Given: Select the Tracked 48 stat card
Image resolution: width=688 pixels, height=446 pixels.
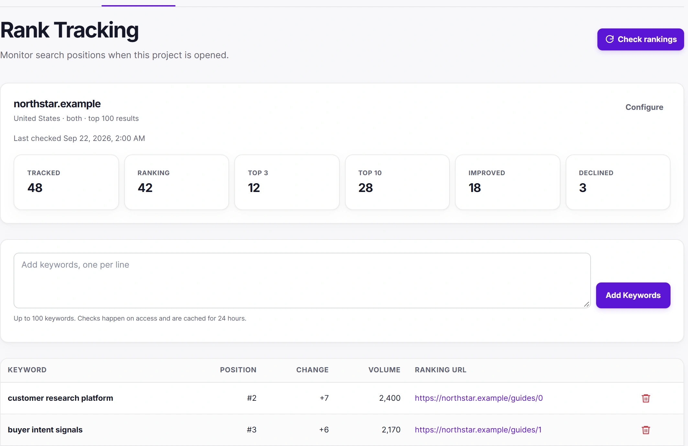Looking at the screenshot, I should (66, 182).
